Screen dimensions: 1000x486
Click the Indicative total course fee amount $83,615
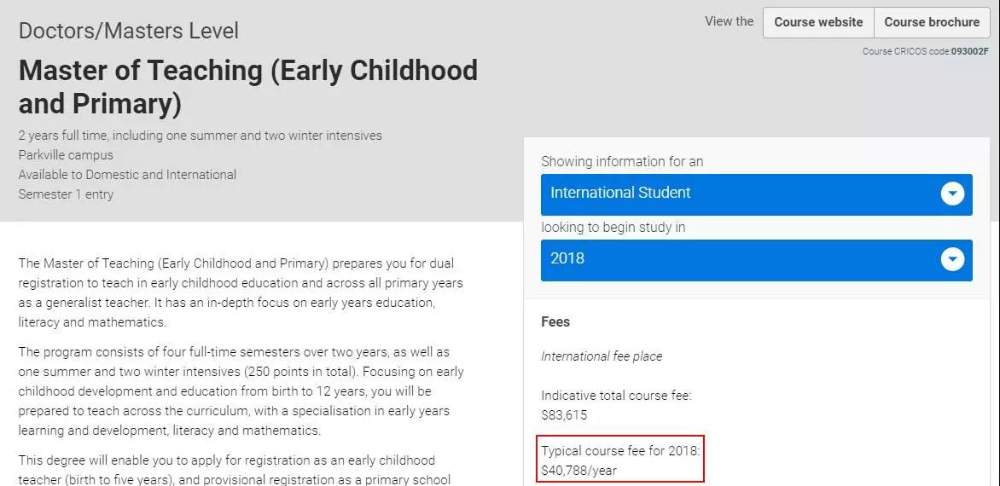[x=564, y=415]
